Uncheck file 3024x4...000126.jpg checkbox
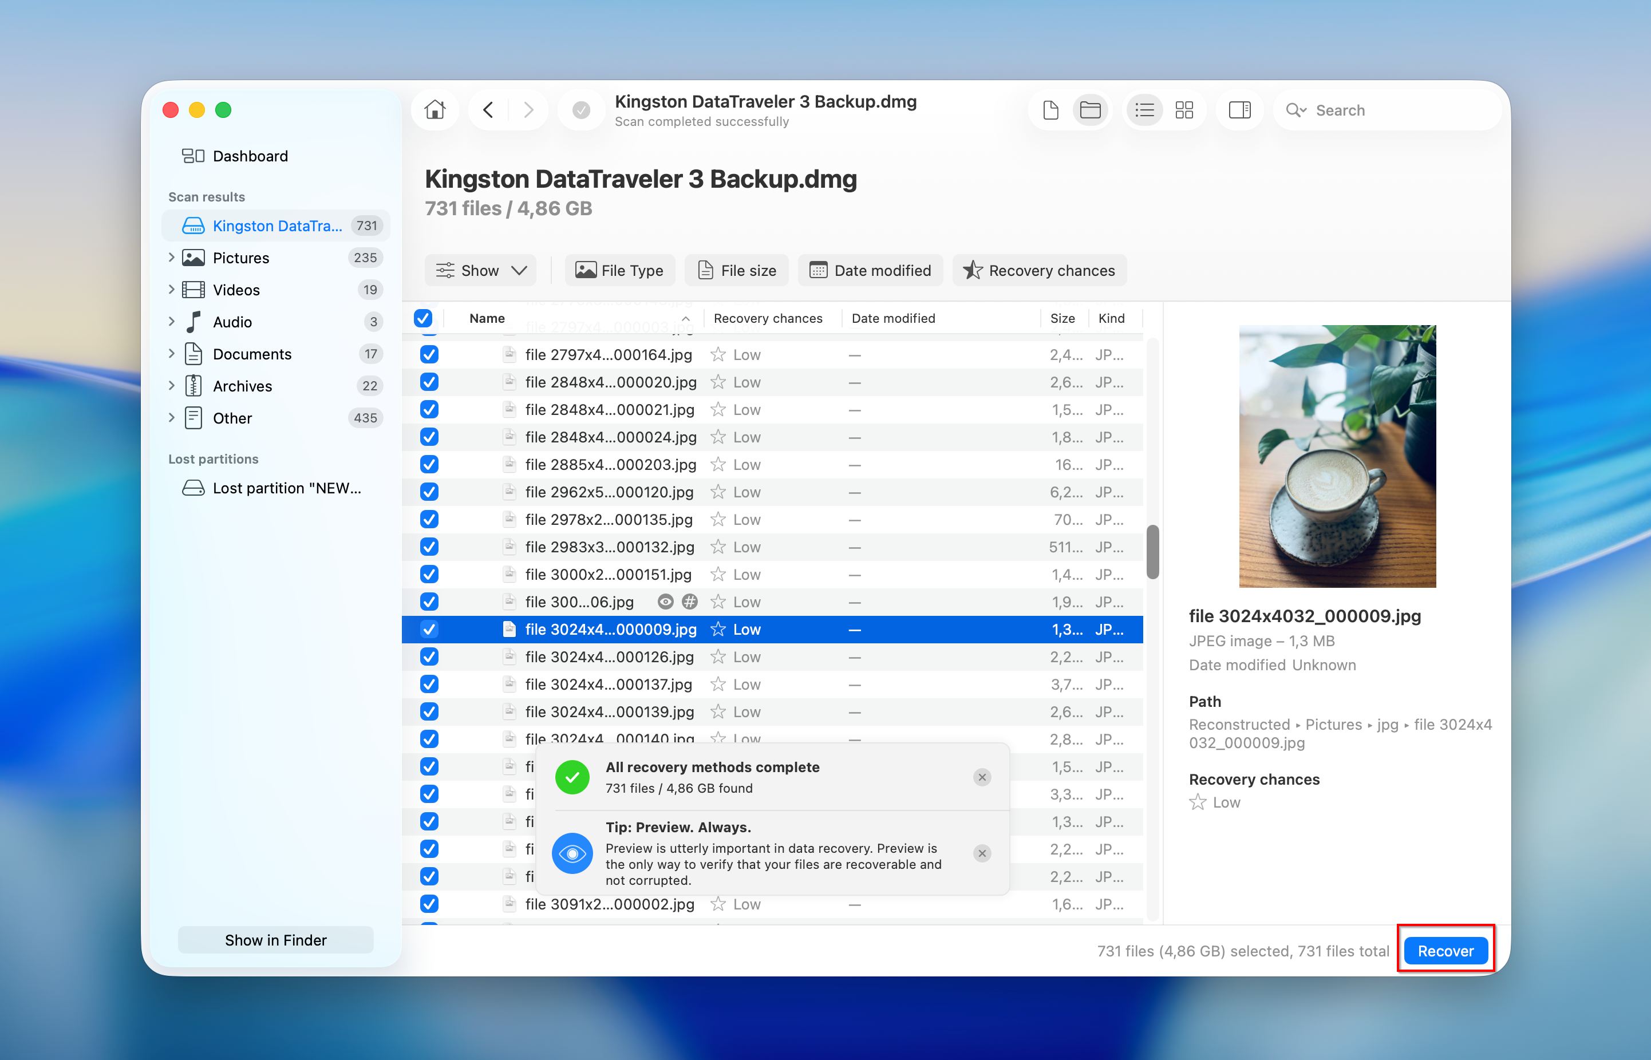 click(429, 657)
